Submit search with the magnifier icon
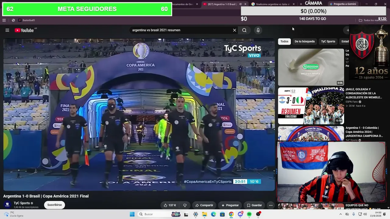This screenshot has width=390, height=219. point(244,30)
